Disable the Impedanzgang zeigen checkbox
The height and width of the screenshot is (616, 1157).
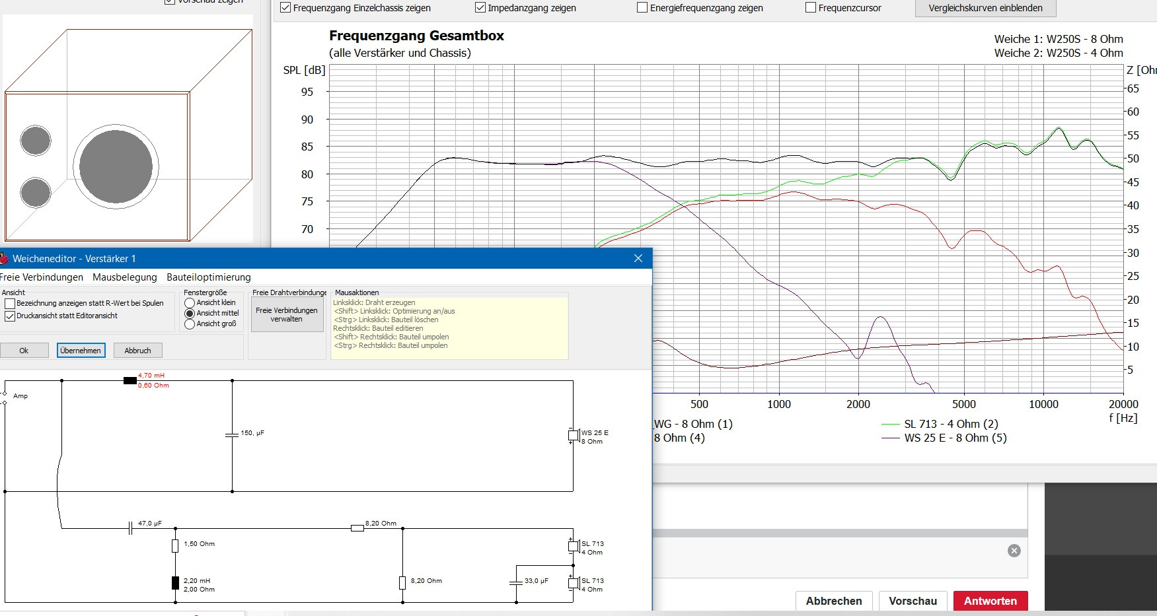[480, 8]
